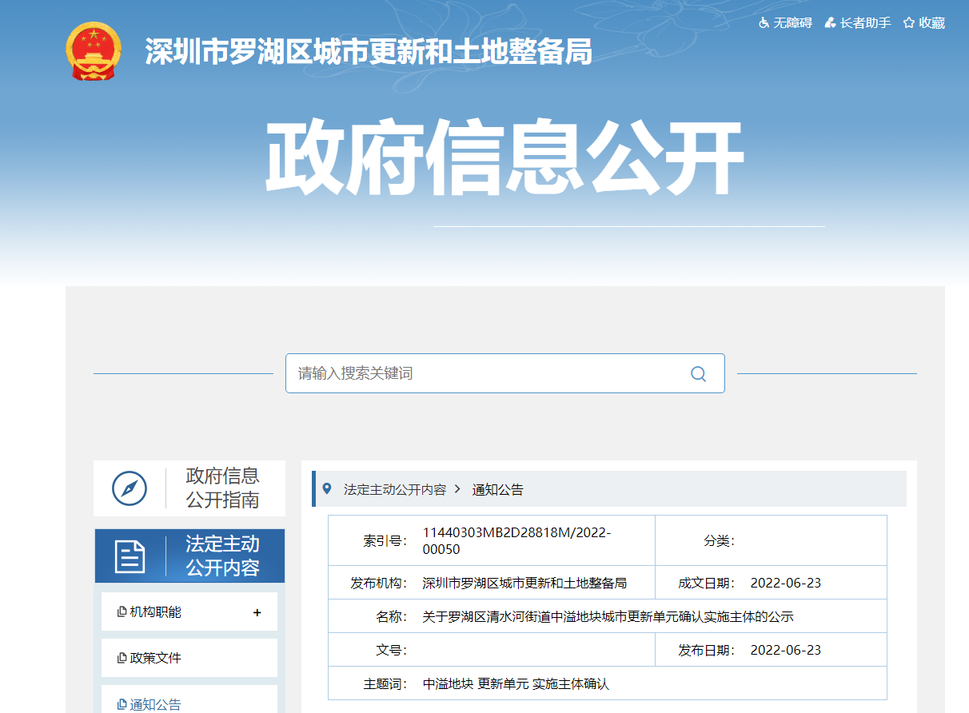Click the national emblem logo
This screenshot has width=969, height=713.
pyautogui.click(x=94, y=51)
